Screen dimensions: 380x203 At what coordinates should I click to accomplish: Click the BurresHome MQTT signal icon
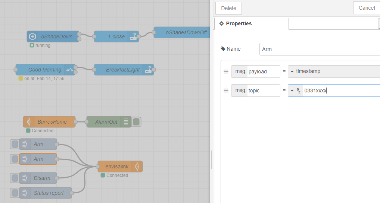[29, 122]
